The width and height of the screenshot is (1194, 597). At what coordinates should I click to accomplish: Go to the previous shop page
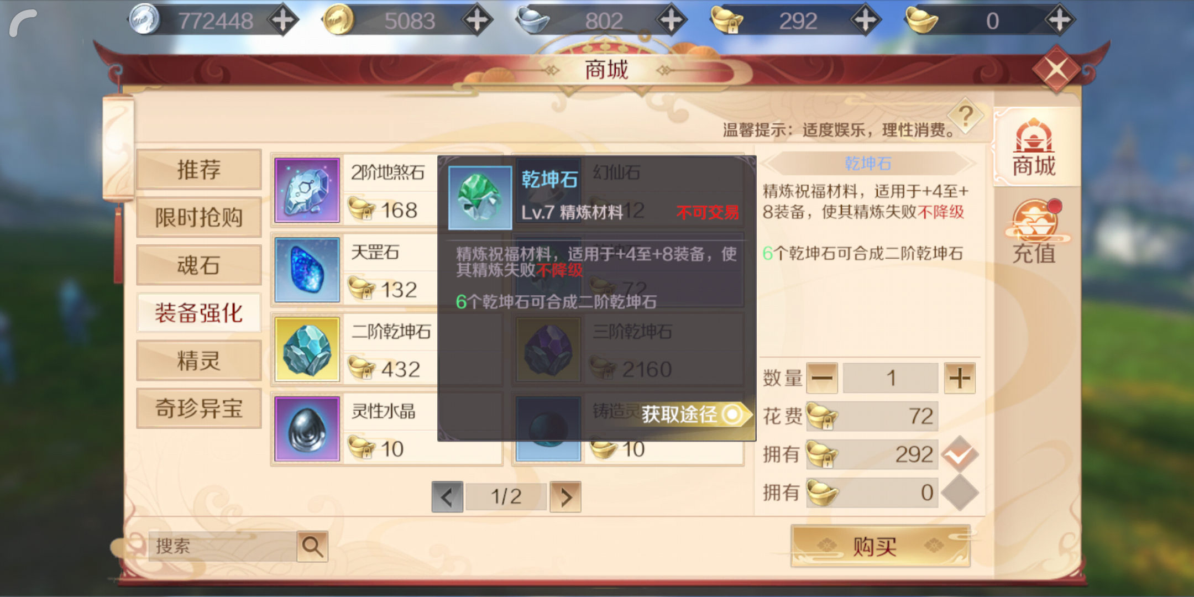447,497
